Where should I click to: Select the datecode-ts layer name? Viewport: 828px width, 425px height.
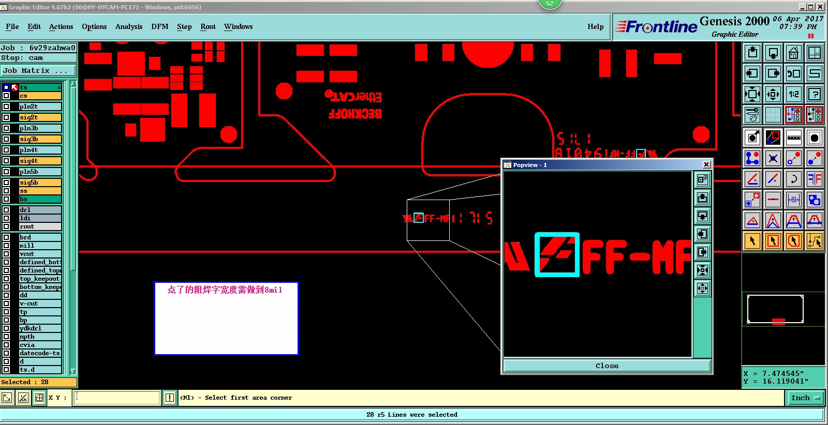coord(40,353)
